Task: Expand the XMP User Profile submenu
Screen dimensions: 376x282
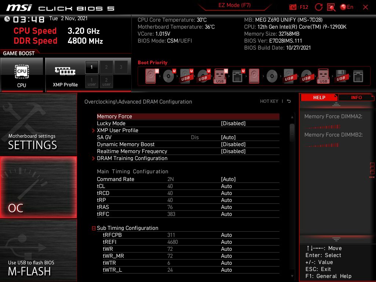Action: click(x=117, y=130)
